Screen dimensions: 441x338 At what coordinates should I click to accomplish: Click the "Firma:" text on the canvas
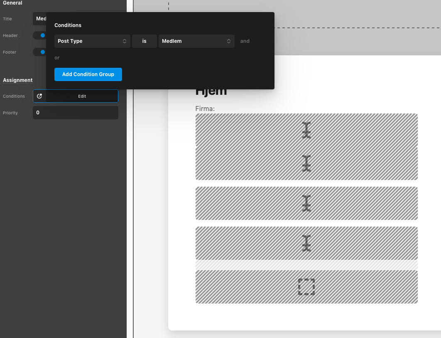coord(205,109)
